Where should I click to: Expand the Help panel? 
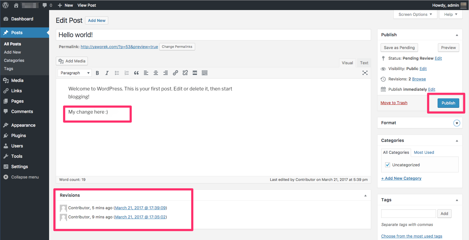tap(451, 14)
